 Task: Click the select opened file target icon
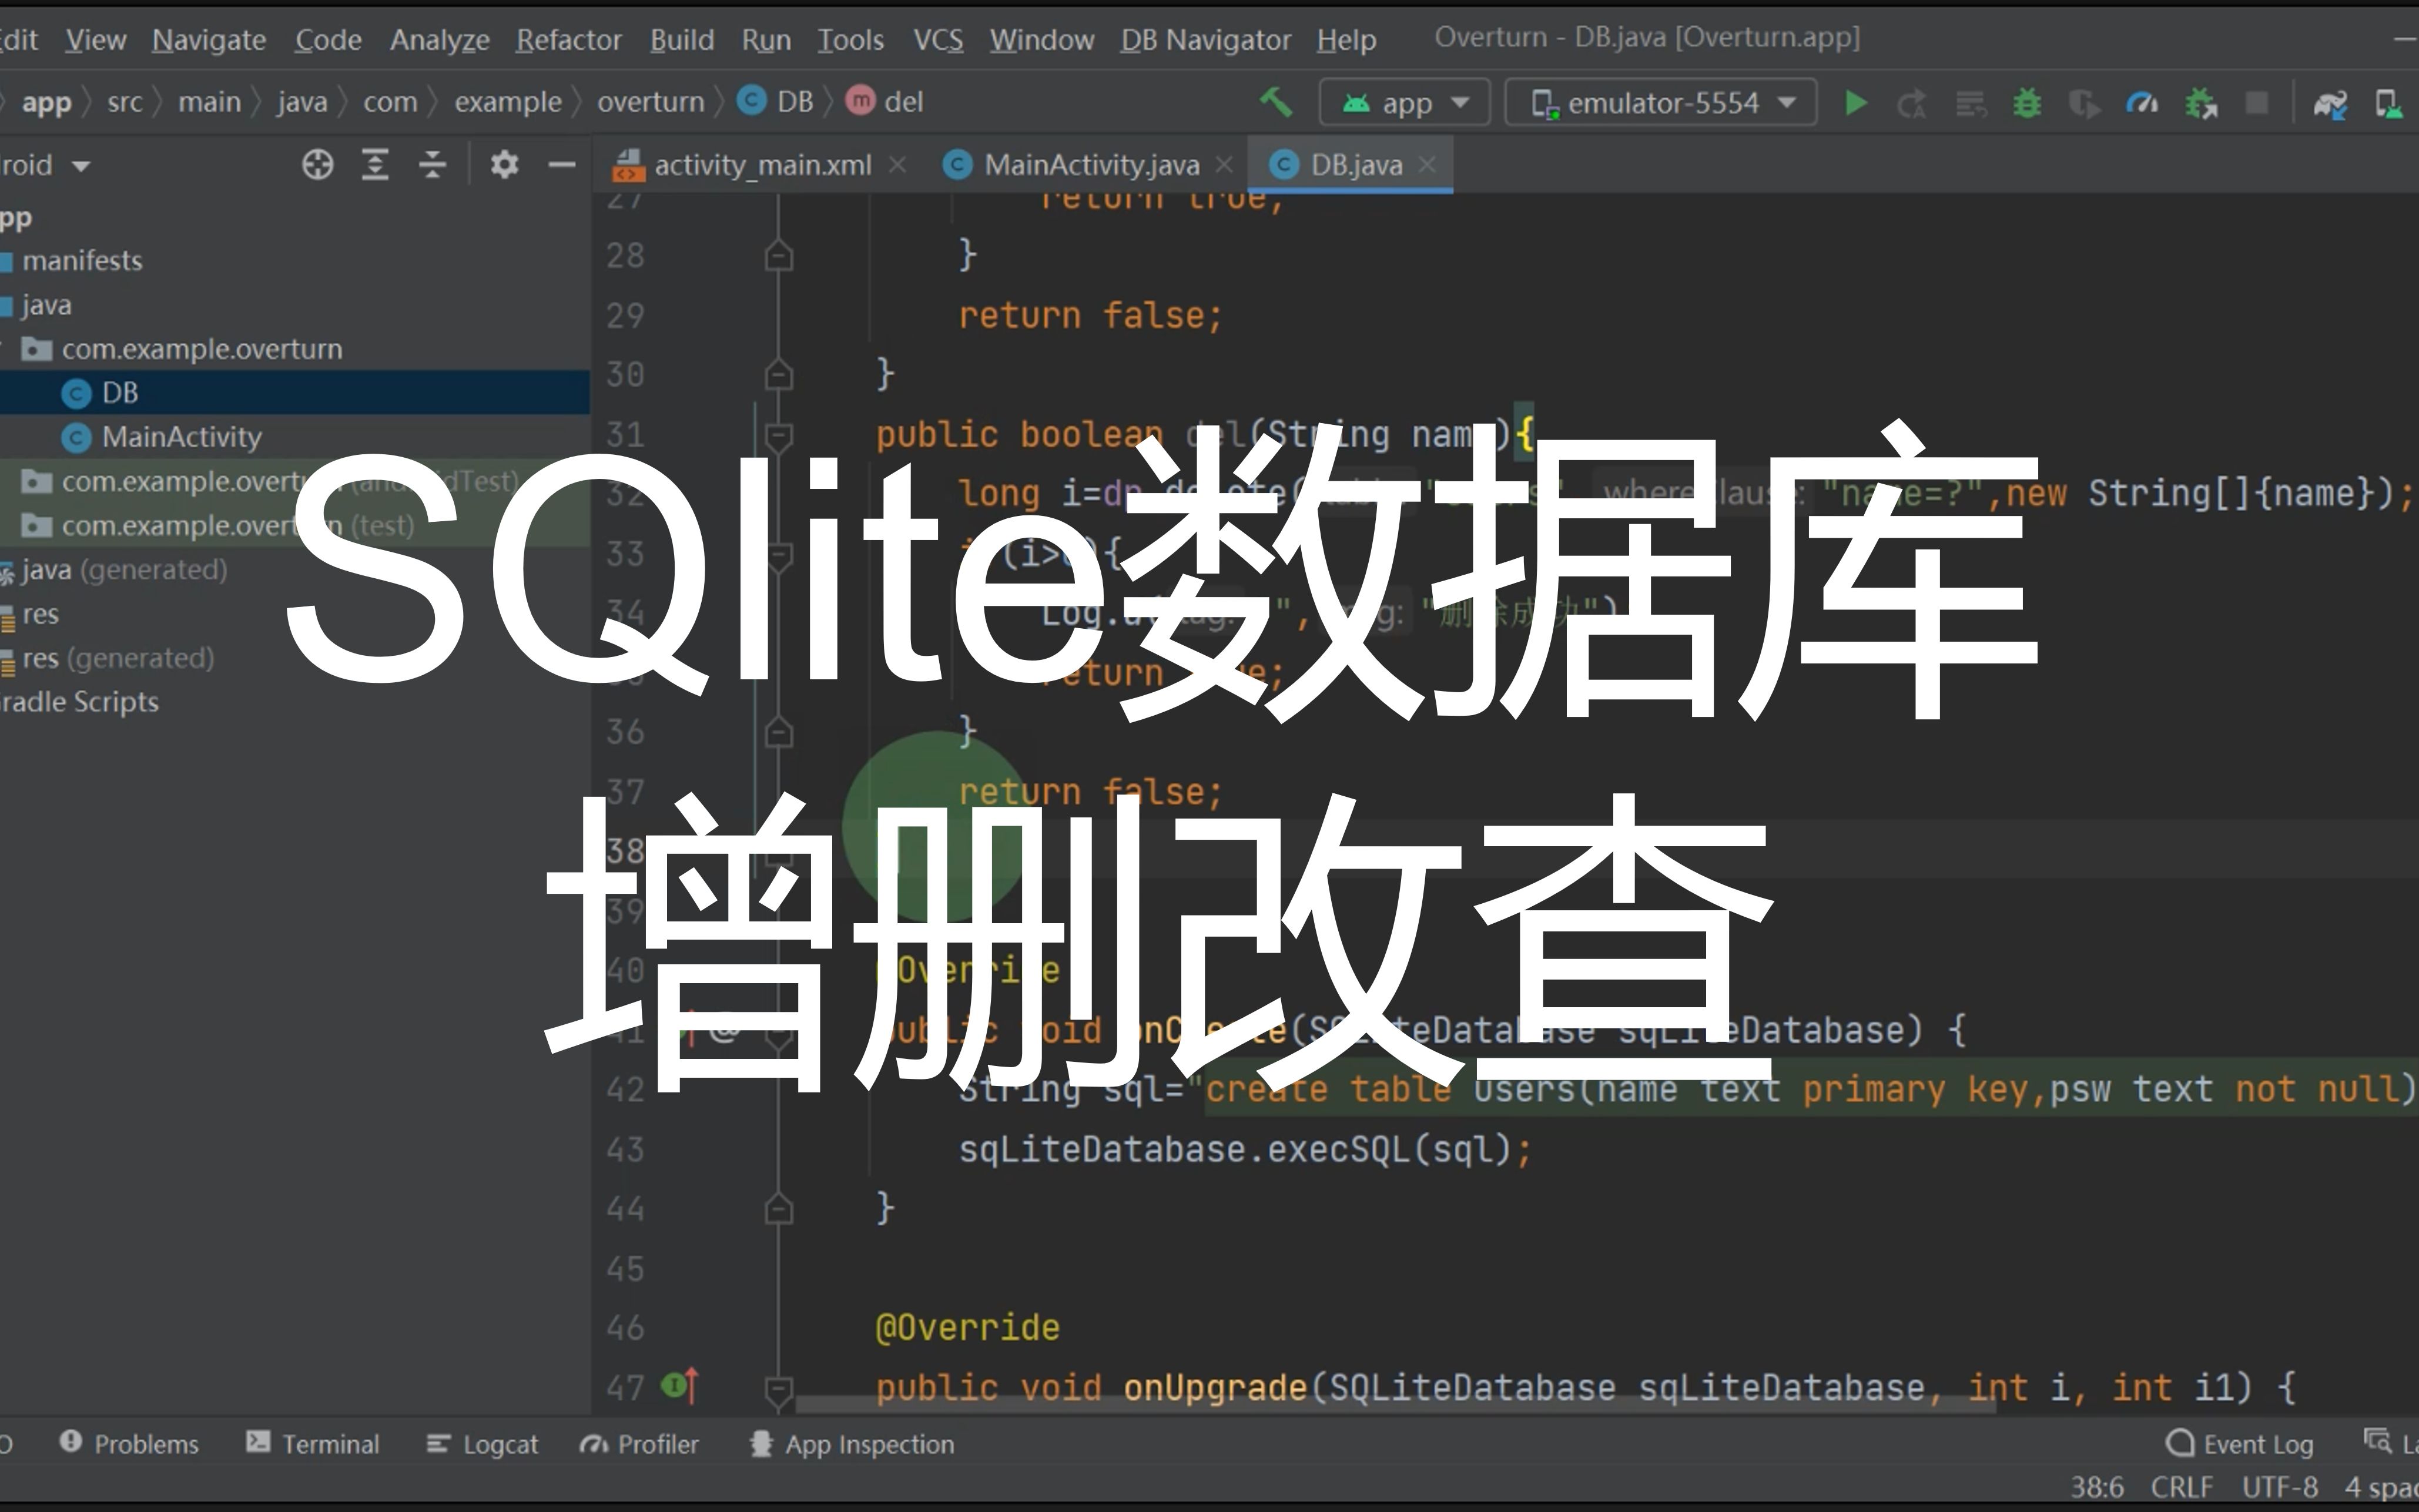317,164
